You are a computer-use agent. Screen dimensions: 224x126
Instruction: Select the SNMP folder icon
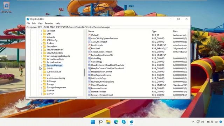click(x=44, y=69)
